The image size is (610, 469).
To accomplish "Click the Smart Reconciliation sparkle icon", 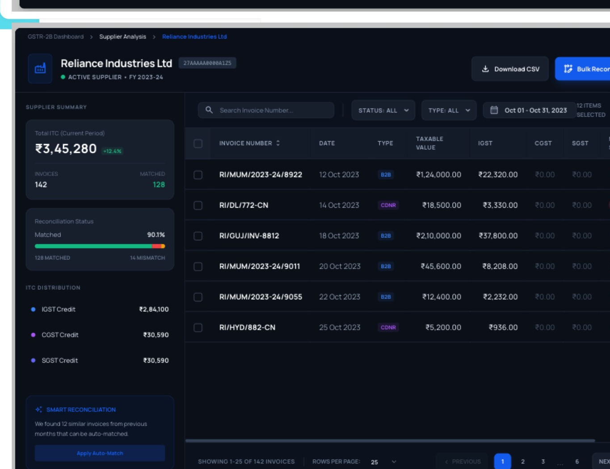I will (39, 410).
